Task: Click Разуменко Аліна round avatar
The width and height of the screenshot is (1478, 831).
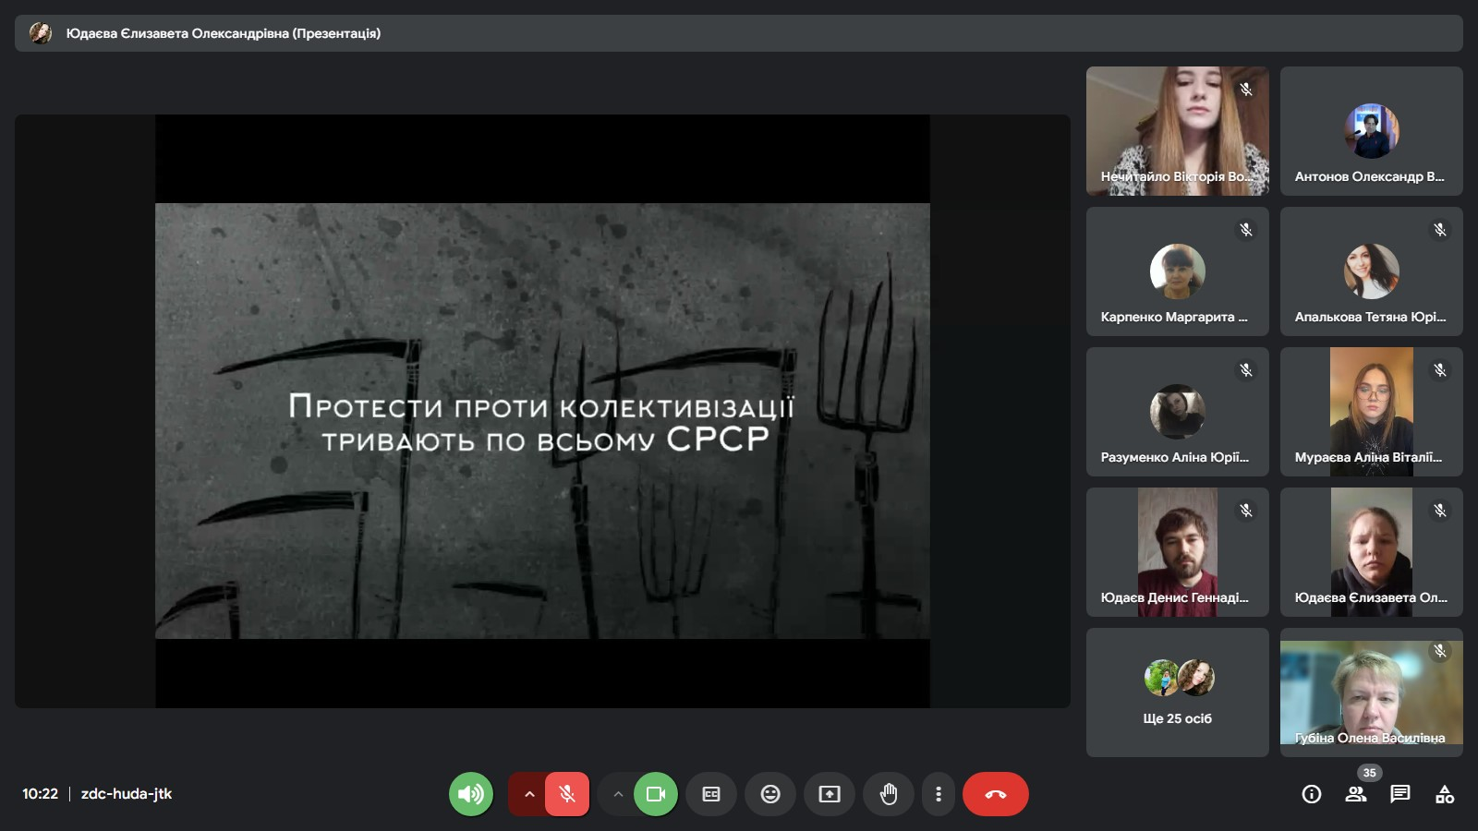Action: (x=1178, y=412)
